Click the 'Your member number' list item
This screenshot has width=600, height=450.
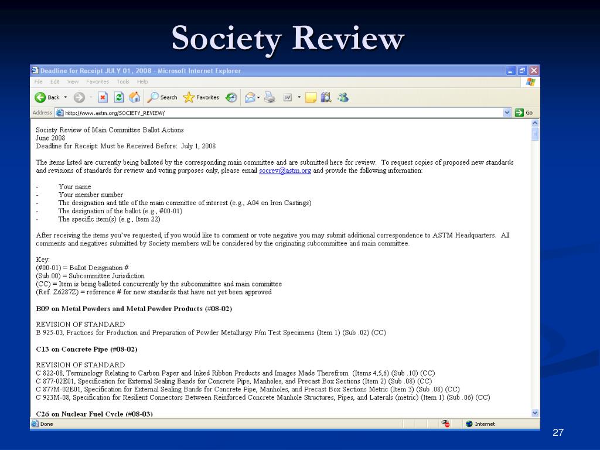(91, 195)
